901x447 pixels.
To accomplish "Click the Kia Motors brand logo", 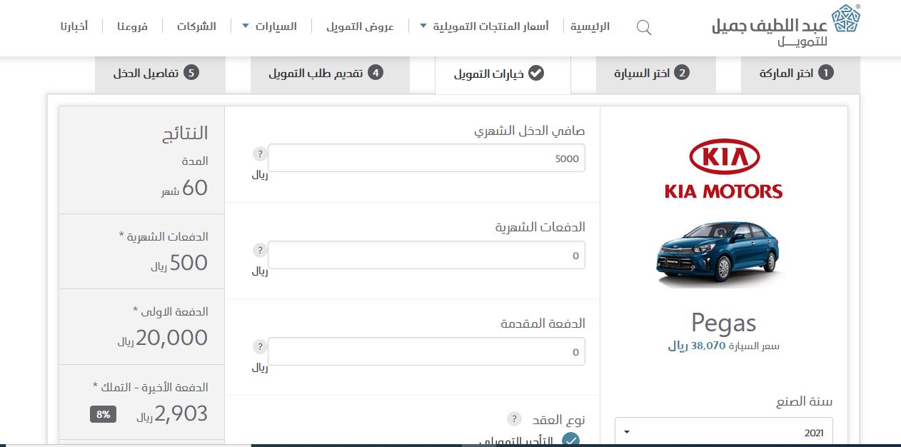I will 724,169.
